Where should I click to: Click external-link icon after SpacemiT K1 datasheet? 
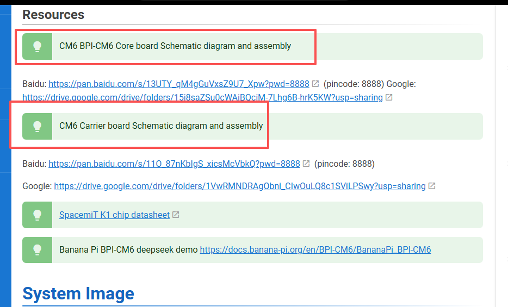click(176, 215)
